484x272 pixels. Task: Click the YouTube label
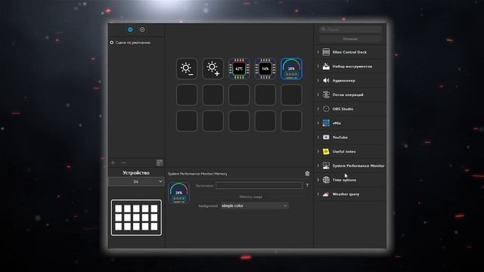coord(340,138)
